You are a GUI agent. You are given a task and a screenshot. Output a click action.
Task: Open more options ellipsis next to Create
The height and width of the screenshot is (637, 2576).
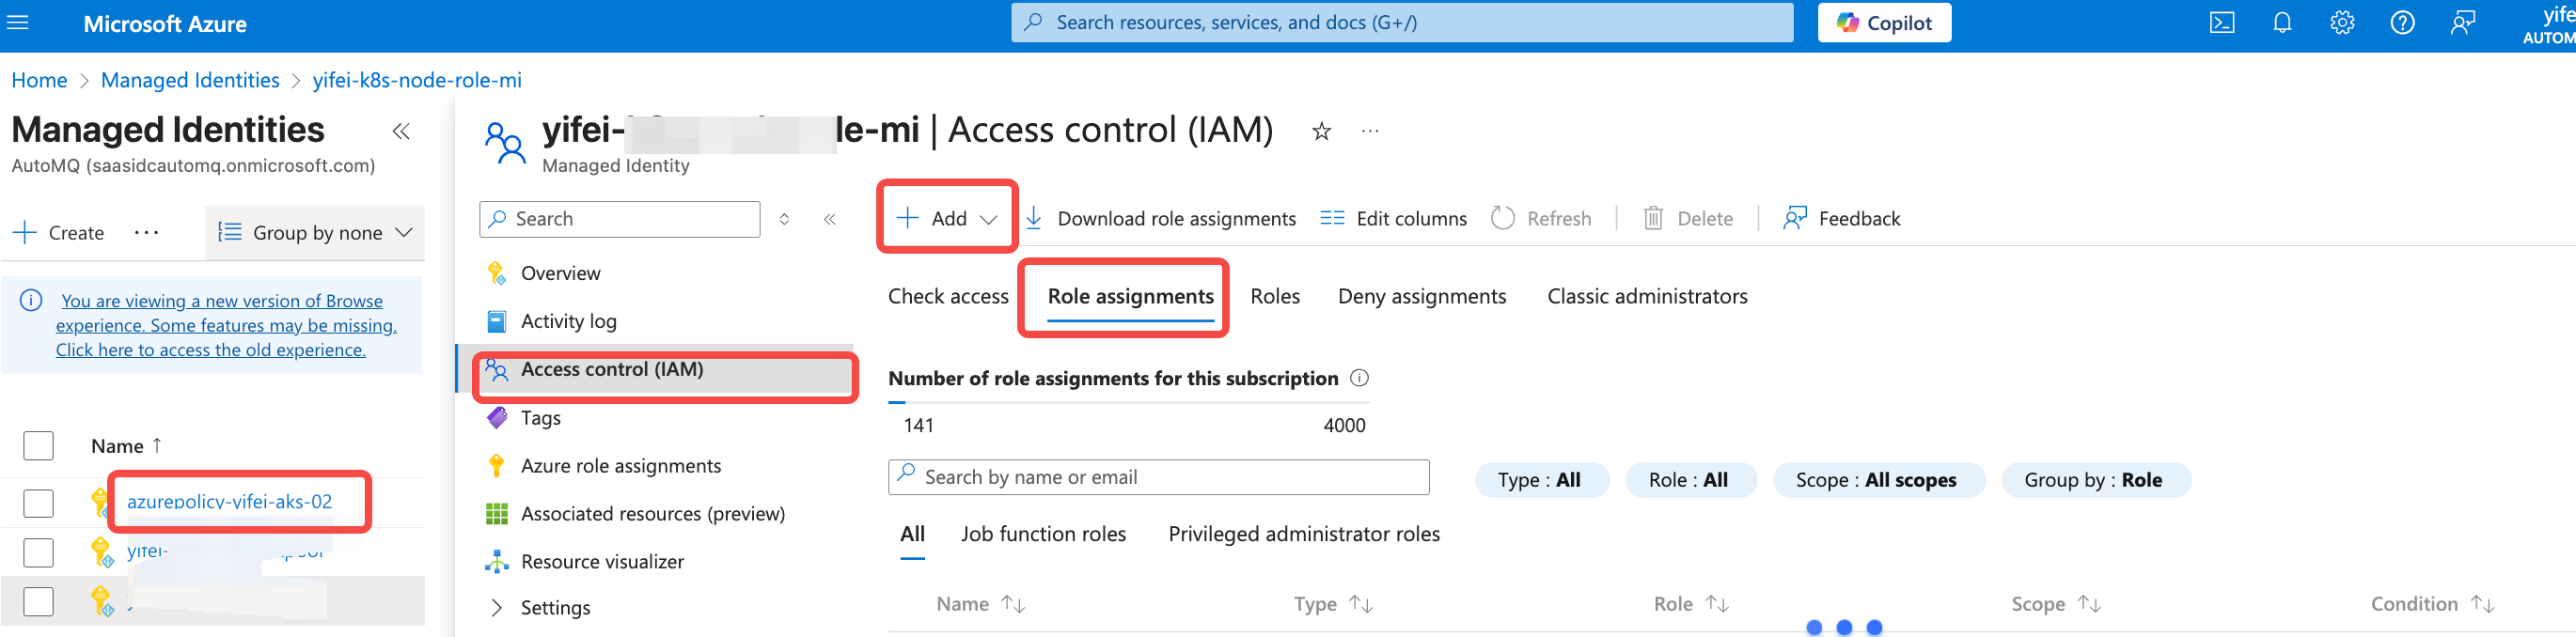pos(146,232)
